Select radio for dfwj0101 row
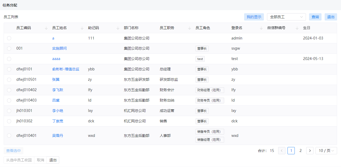Viewport: 341px width, 167px height. click(9, 69)
